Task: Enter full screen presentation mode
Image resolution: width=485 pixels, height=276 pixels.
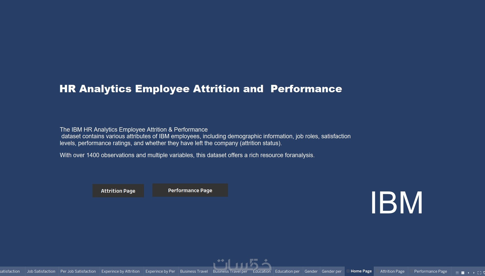Action: (x=479, y=273)
